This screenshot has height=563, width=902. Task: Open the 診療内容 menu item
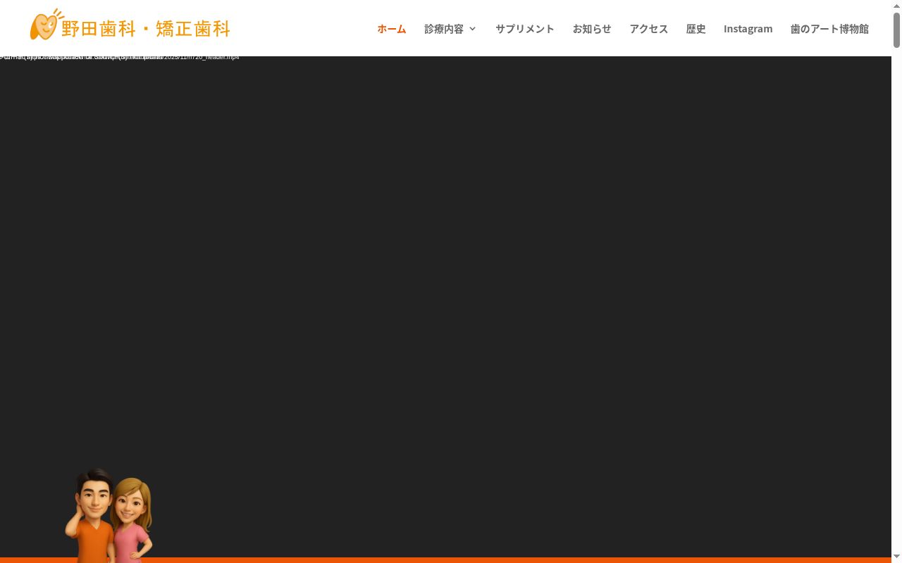tap(444, 29)
